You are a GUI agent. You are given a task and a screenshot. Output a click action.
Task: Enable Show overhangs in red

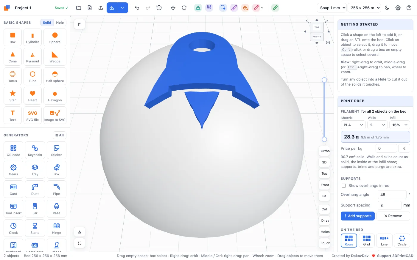pos(344,185)
